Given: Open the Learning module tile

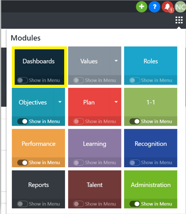Looking at the screenshot, I should 95,143.
